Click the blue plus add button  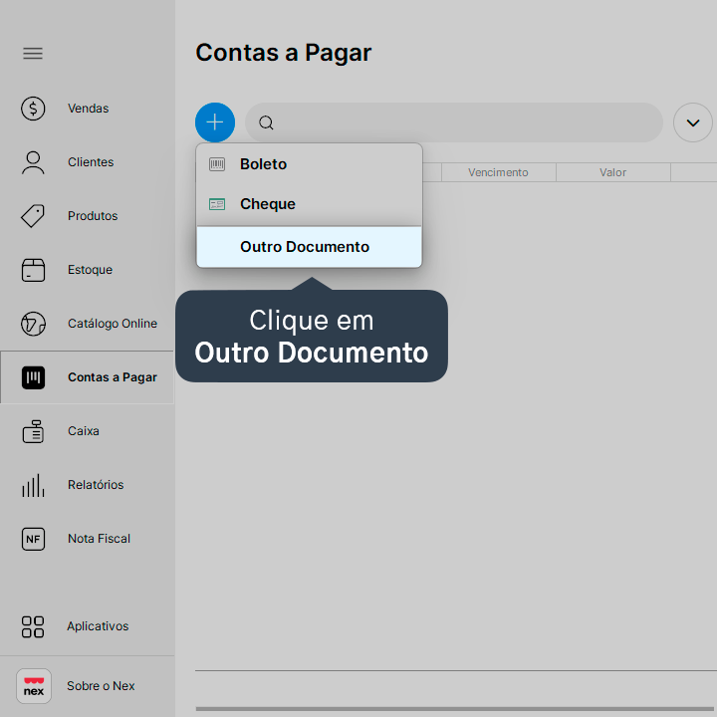pos(215,122)
